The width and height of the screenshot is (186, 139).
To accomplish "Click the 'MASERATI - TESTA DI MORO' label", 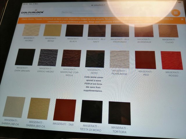I will tap(90, 128).
